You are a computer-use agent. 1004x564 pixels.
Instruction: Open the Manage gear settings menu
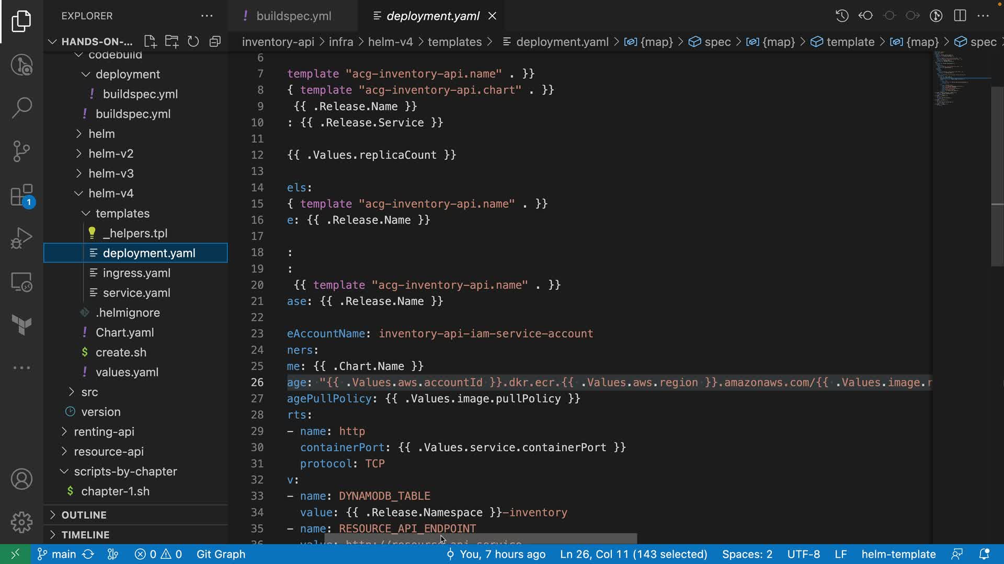21,522
